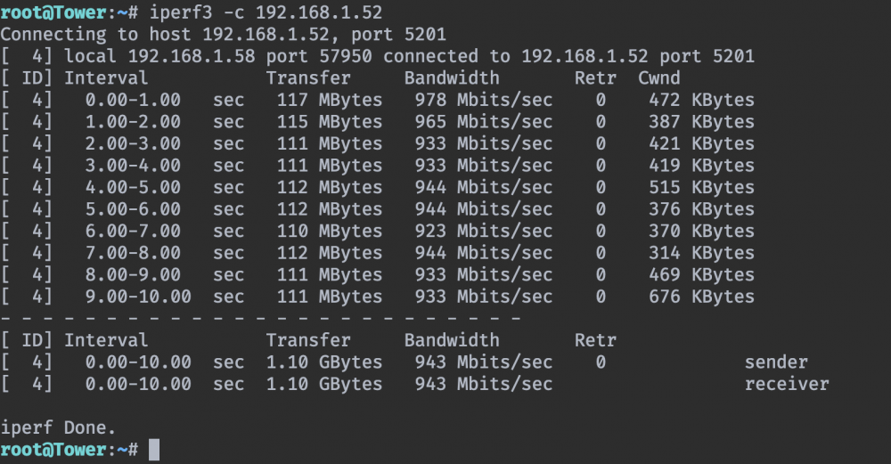
Task: Click the Retr header in the summary table
Action: (595, 341)
